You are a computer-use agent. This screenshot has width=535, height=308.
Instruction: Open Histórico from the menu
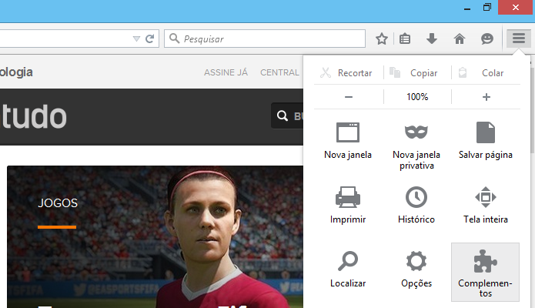pos(416,205)
